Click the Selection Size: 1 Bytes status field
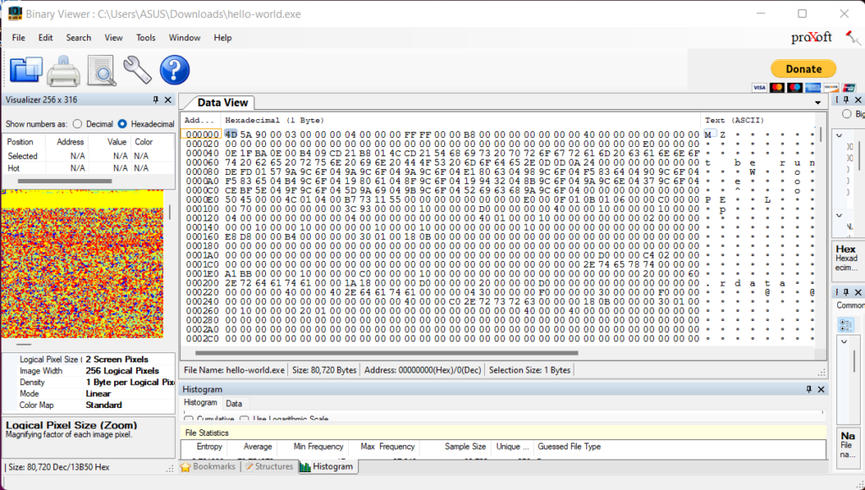Image resolution: width=865 pixels, height=490 pixels. [x=530, y=370]
